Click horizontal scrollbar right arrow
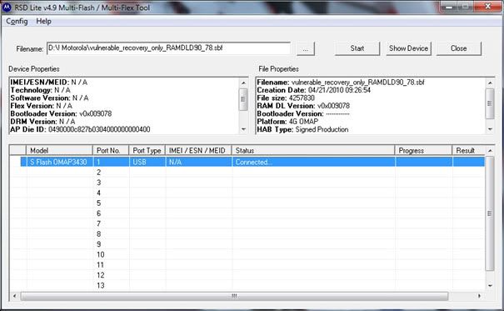 479,296
